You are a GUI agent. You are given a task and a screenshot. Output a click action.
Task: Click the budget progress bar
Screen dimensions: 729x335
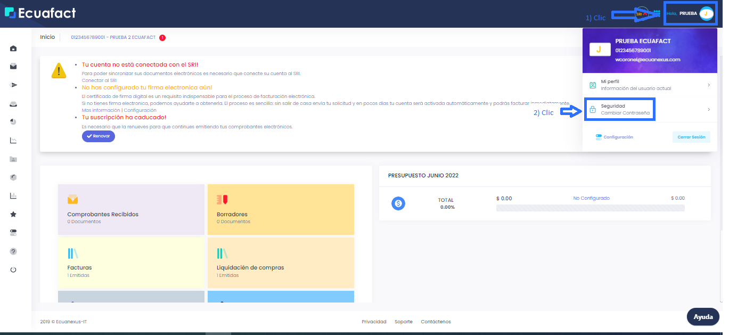pos(590,208)
